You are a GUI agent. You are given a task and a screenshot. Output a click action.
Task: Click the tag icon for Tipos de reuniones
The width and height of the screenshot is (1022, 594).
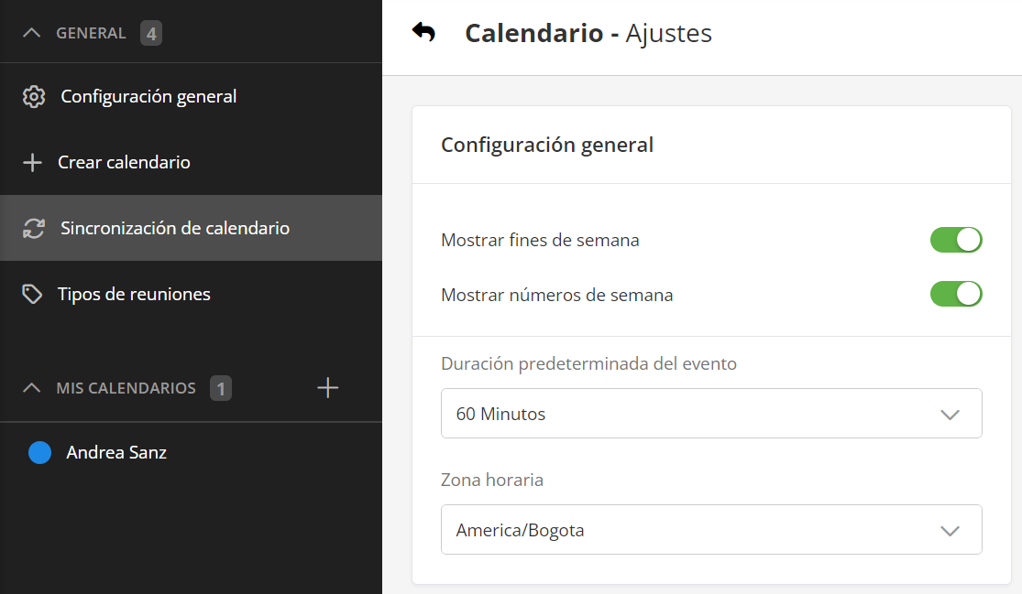[32, 295]
